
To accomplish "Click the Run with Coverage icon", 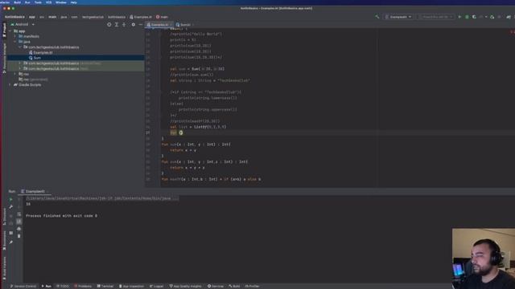I will point(474,17).
